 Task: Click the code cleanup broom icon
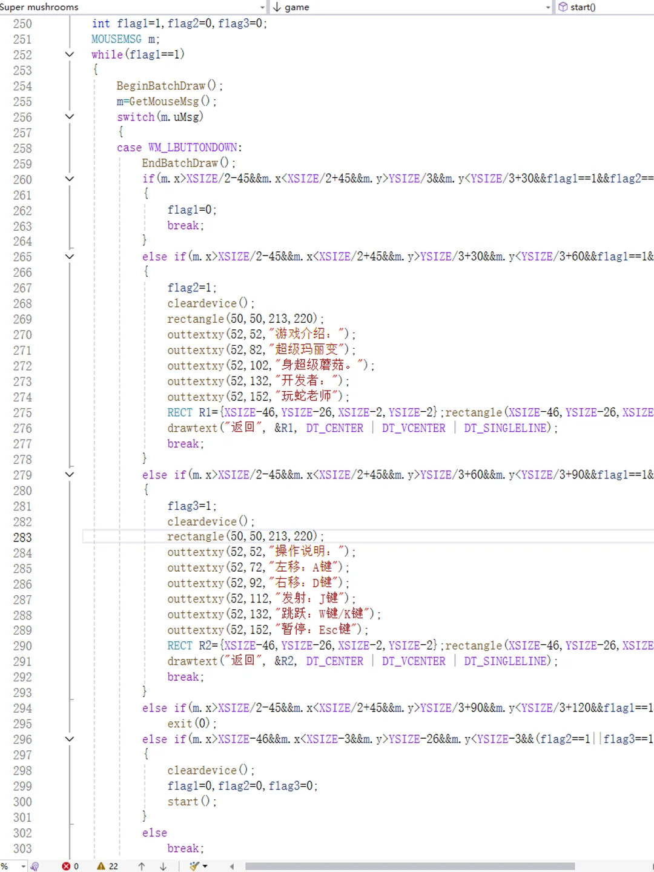tap(194, 867)
